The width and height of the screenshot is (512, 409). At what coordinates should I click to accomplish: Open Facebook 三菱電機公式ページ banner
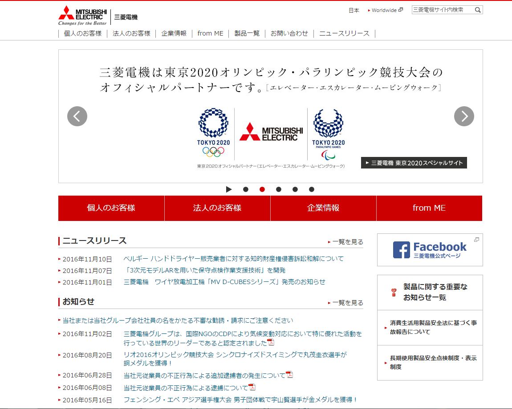[430, 250]
